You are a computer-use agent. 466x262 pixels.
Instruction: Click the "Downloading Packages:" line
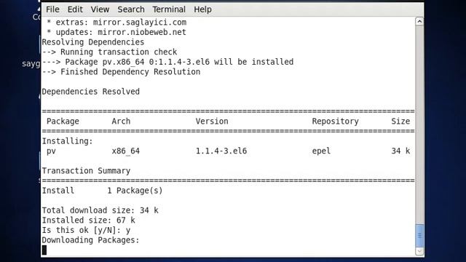(90, 240)
